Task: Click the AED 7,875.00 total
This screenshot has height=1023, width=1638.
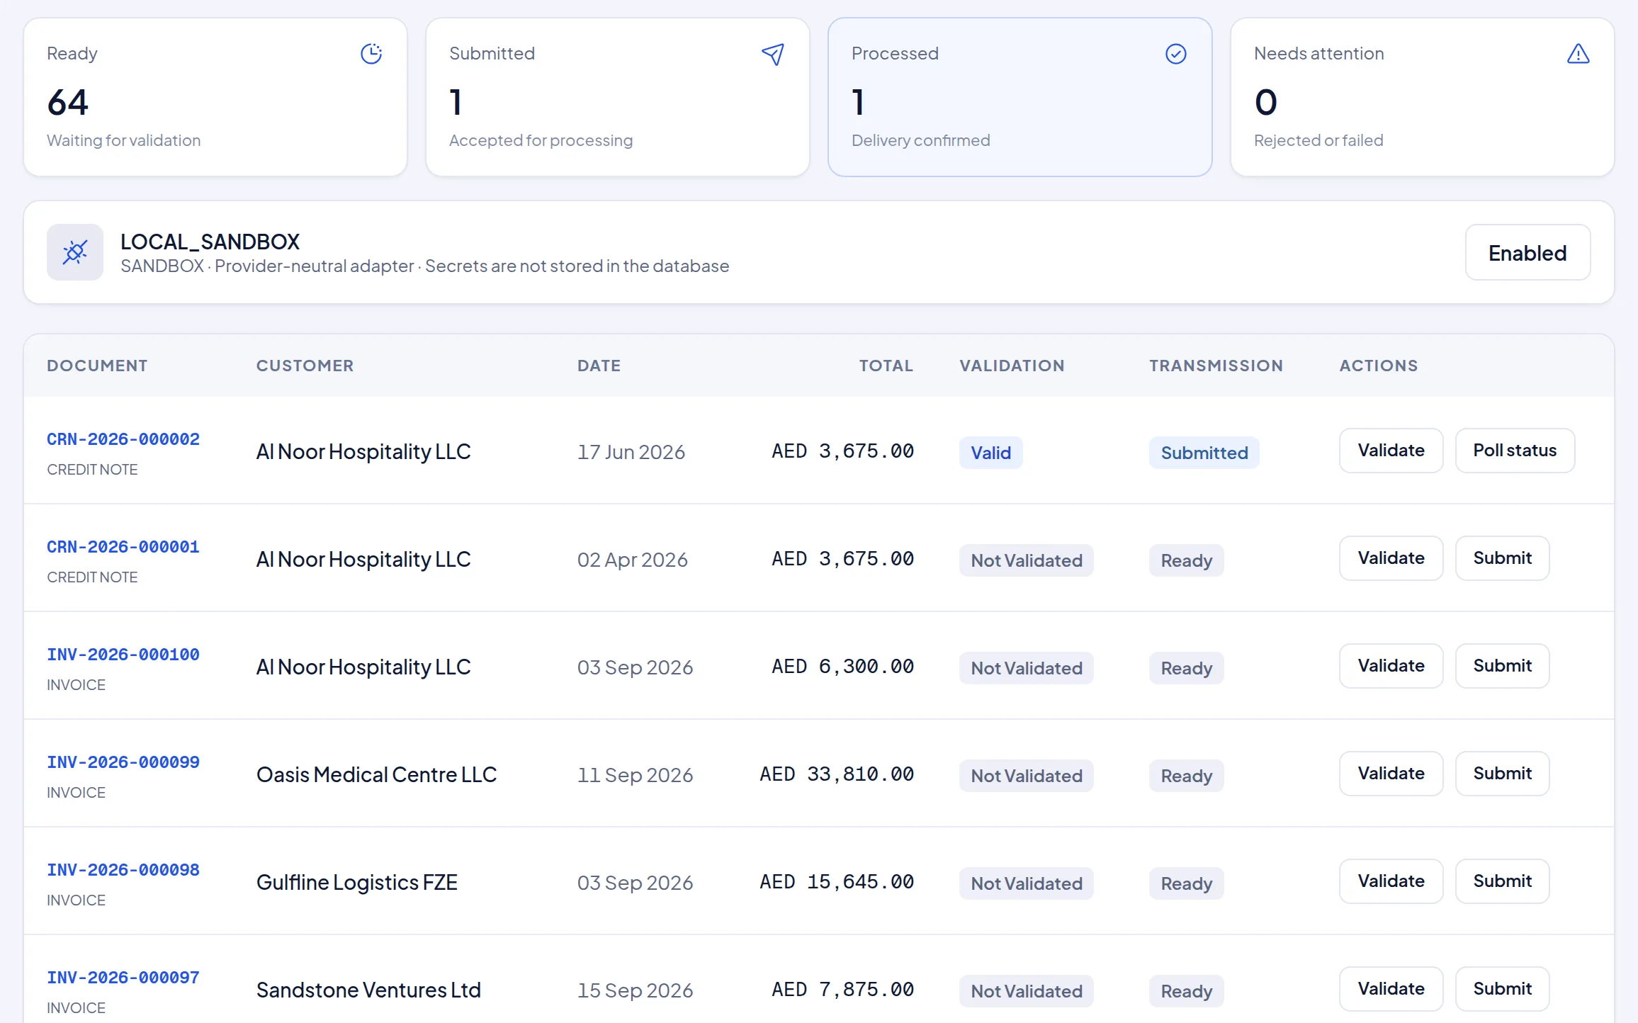Action: (x=842, y=989)
